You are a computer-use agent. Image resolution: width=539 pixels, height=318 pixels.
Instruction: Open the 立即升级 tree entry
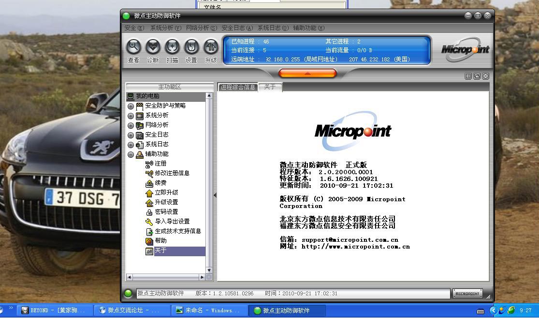coord(166,193)
